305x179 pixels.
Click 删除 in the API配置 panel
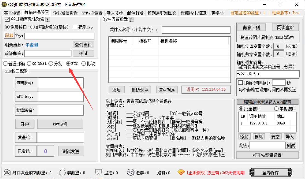(259, 137)
